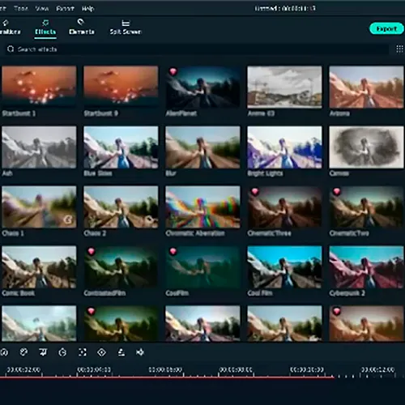Select the Cool Film blue effect thumbnail
This screenshot has height=405, width=405.
[x=284, y=266]
